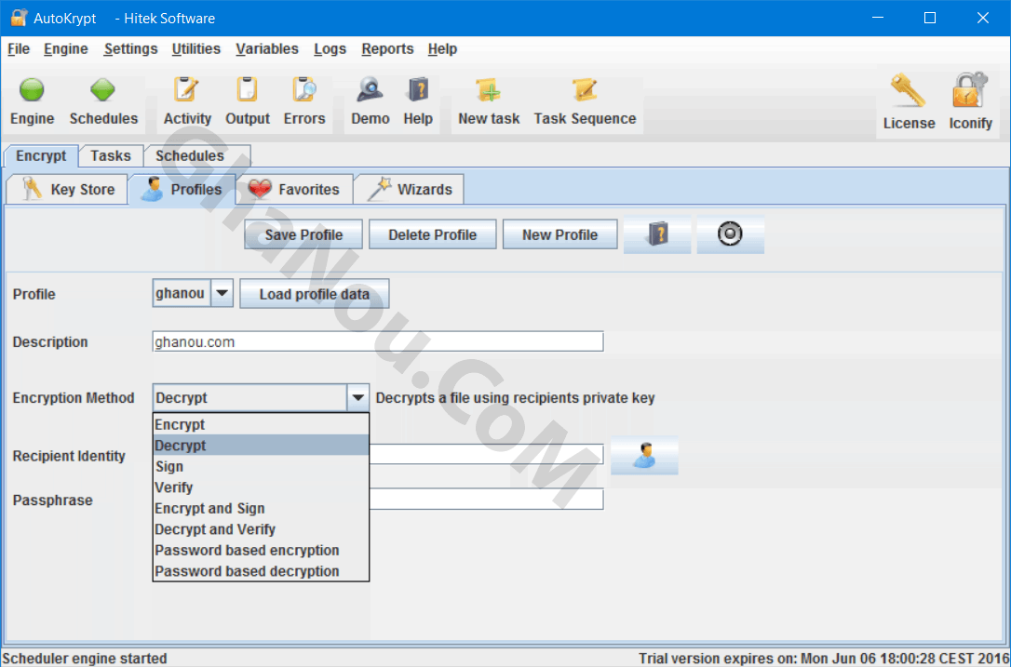This screenshot has width=1011, height=667.
Task: Click the Delete Profile button
Action: click(433, 234)
